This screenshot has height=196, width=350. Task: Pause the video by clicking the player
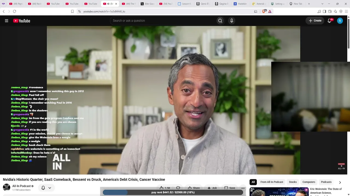[x=173, y=100]
